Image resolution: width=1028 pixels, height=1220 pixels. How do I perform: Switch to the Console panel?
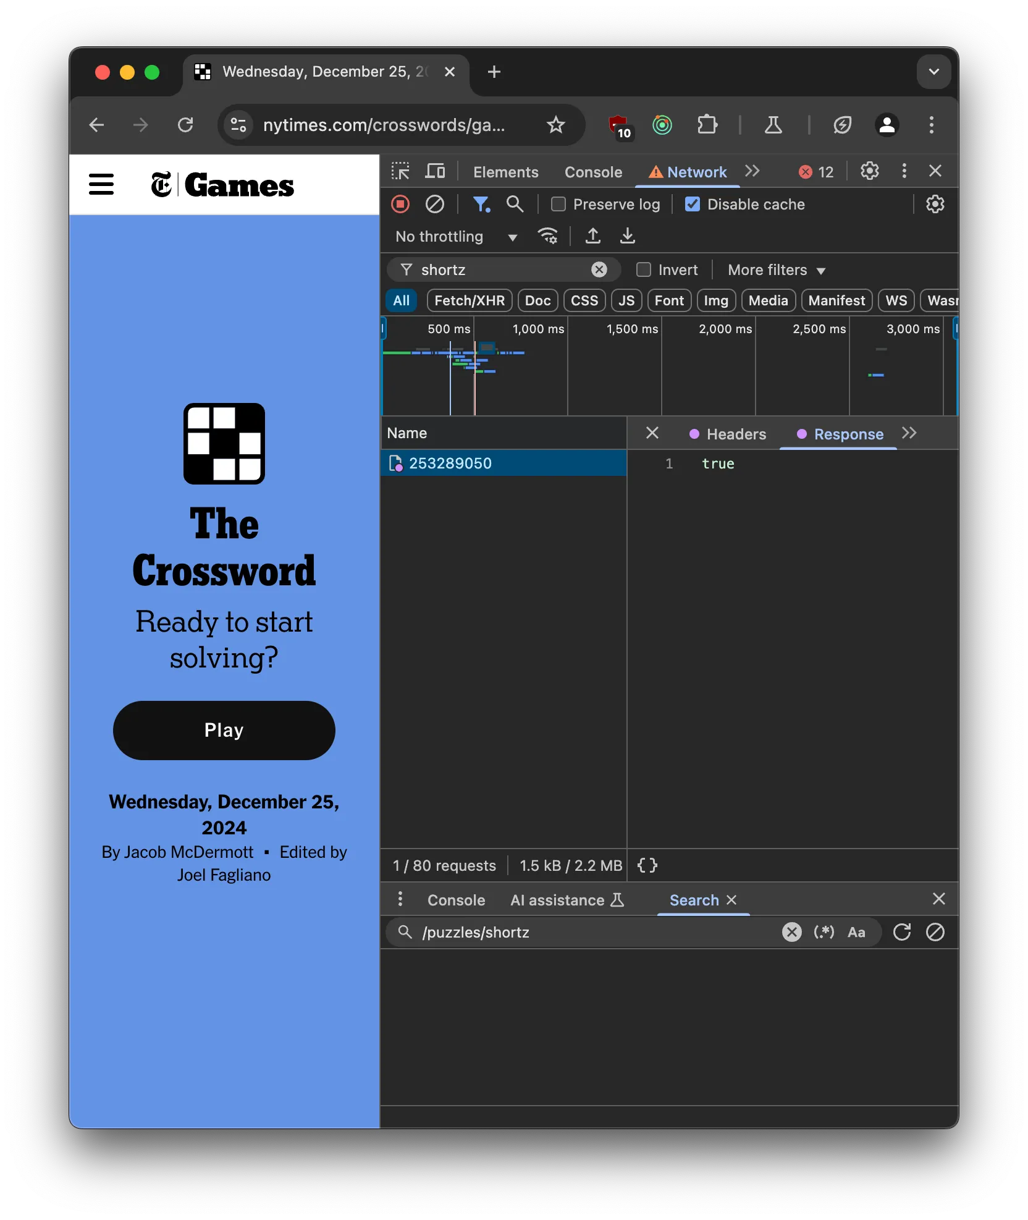[x=593, y=172]
